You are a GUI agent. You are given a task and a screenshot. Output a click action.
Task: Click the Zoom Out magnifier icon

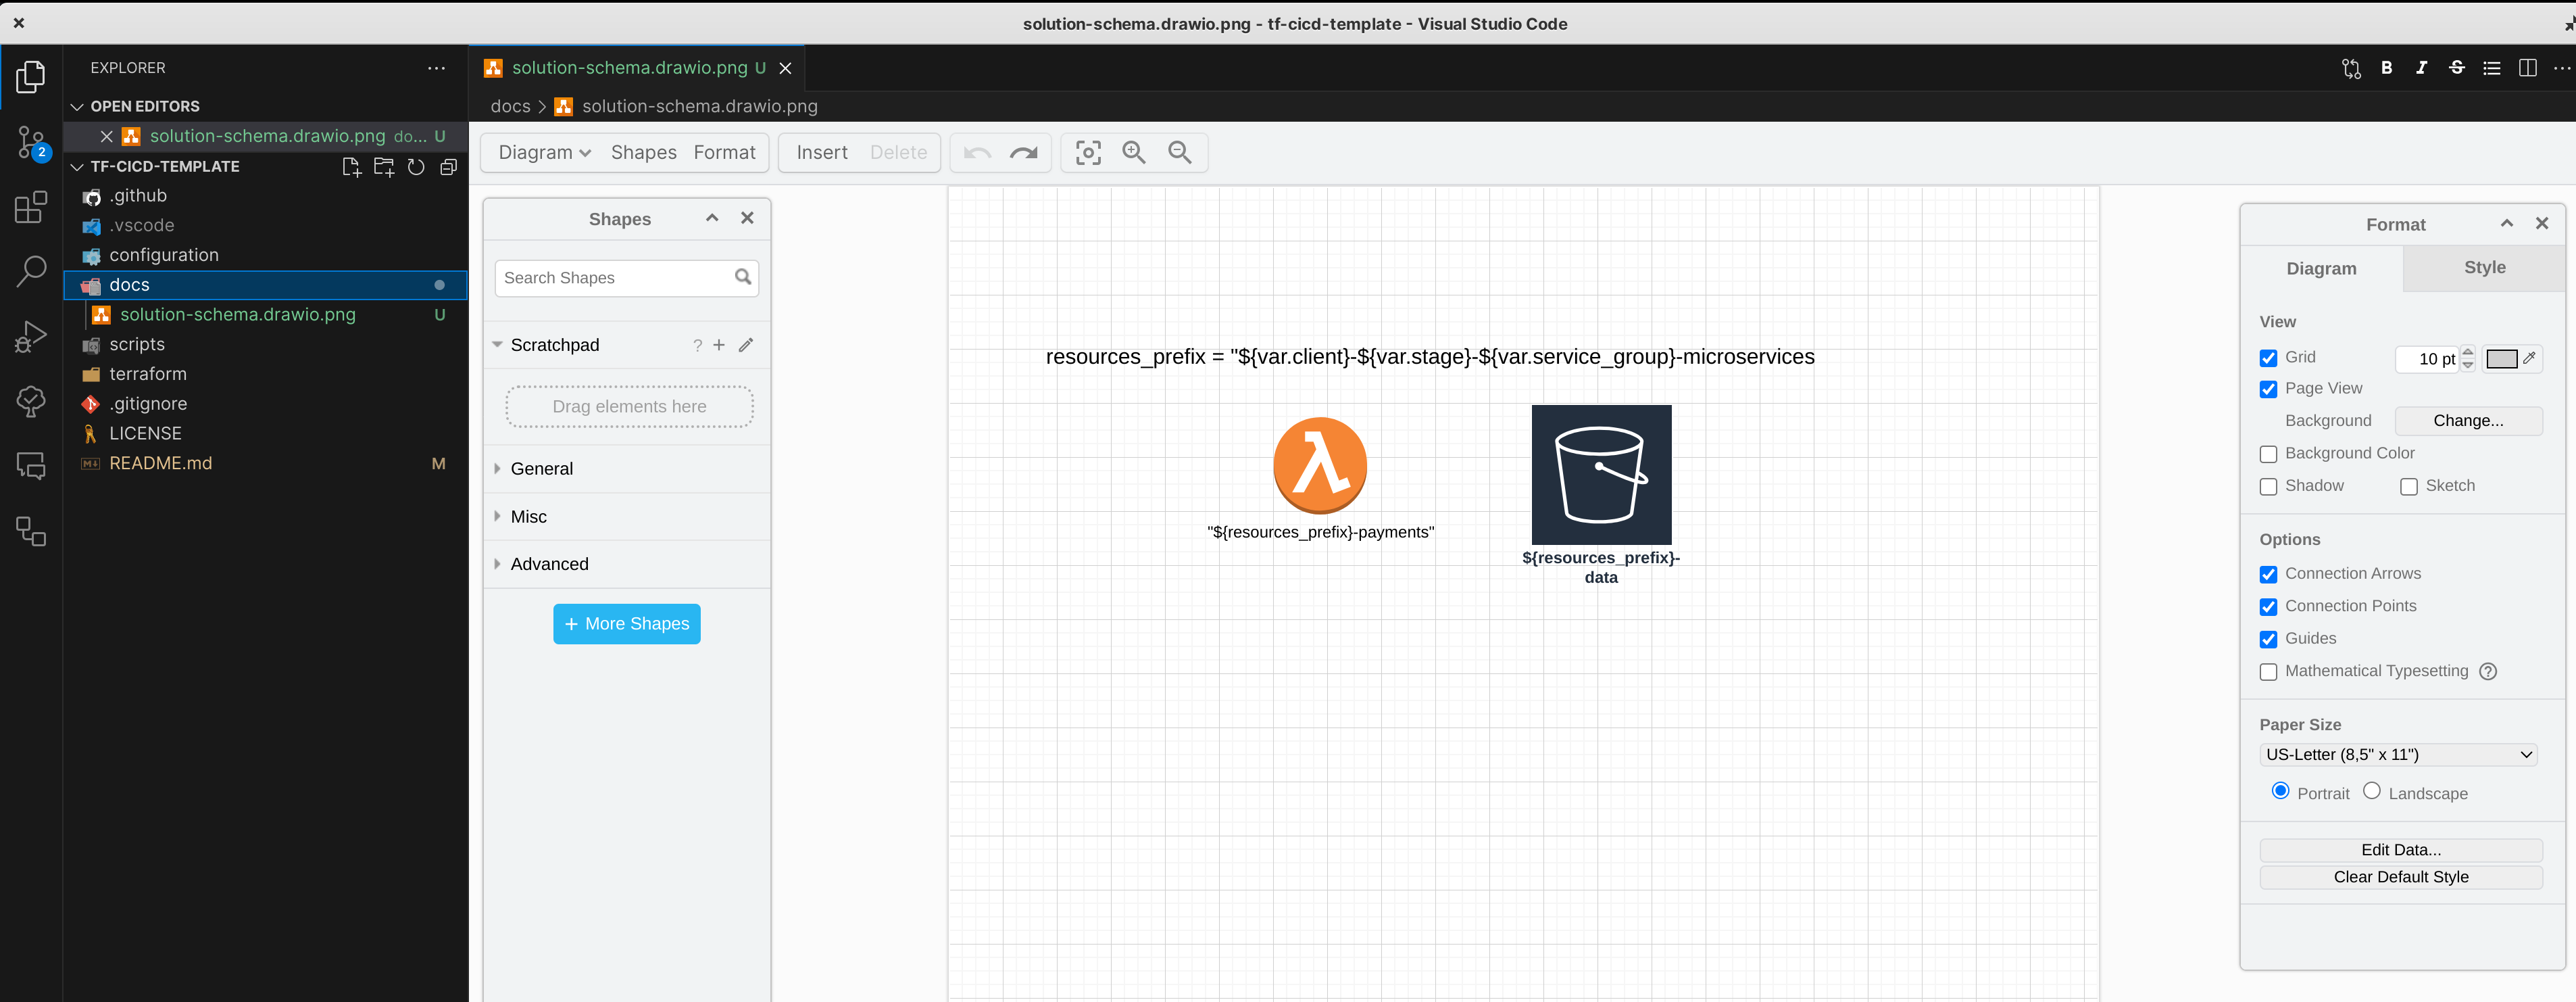[x=1179, y=152]
